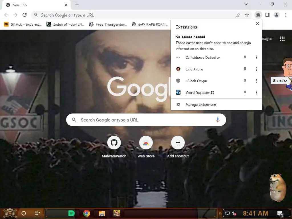Open Task View in taskbar

pos(37,213)
